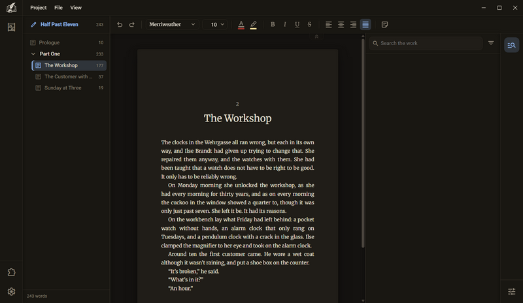
Task: Align text to the left
Action: coord(329,24)
